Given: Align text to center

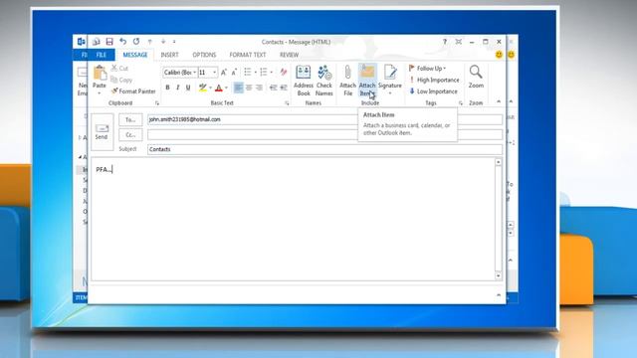Looking at the screenshot, I should tap(249, 88).
